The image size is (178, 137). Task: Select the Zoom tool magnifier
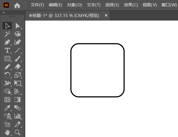18,132
